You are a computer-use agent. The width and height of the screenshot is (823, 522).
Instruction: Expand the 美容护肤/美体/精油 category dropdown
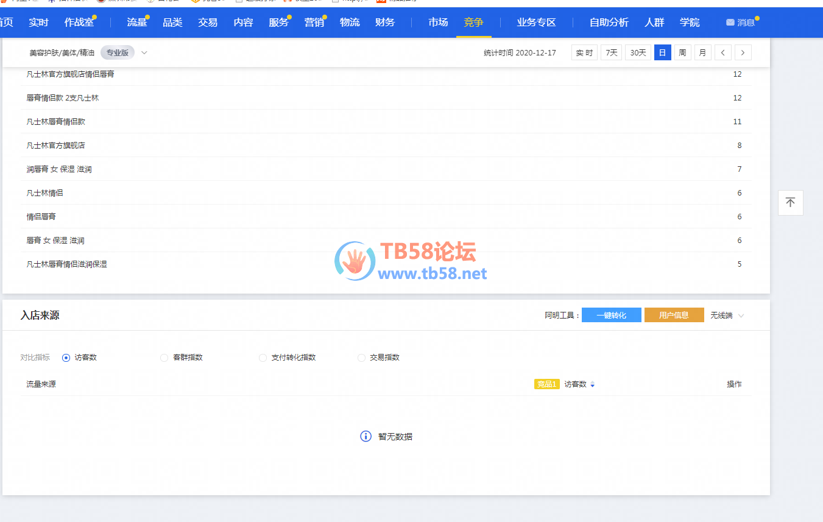[144, 52]
